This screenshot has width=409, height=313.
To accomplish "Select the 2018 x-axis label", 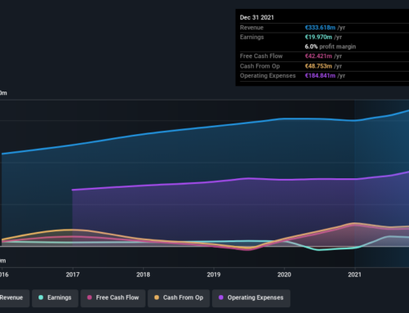I will (x=143, y=275).
